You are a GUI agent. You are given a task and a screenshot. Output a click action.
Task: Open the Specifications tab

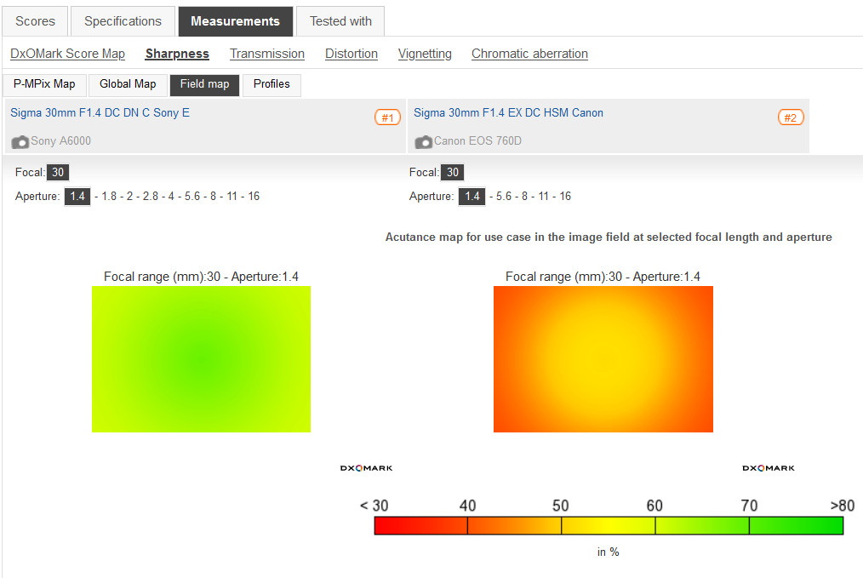point(123,21)
